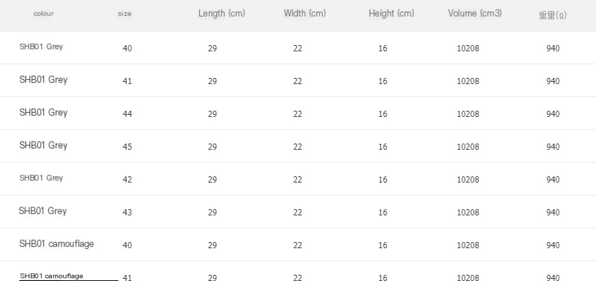Click length 29 in size 42 row
Screen dimensions: 596x281
pyautogui.click(x=213, y=180)
